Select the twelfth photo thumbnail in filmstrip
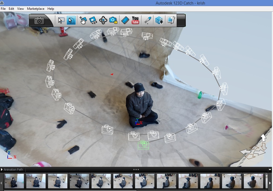 254,181
